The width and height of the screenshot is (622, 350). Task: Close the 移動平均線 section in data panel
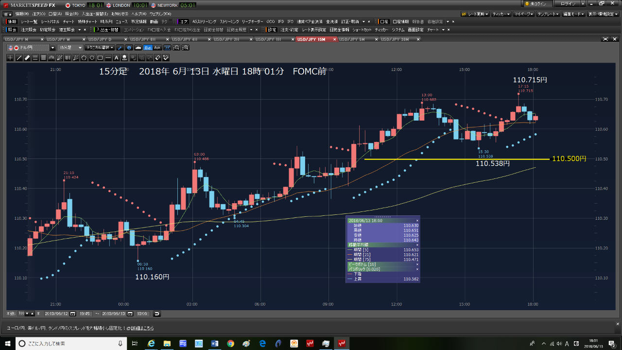coord(417,245)
